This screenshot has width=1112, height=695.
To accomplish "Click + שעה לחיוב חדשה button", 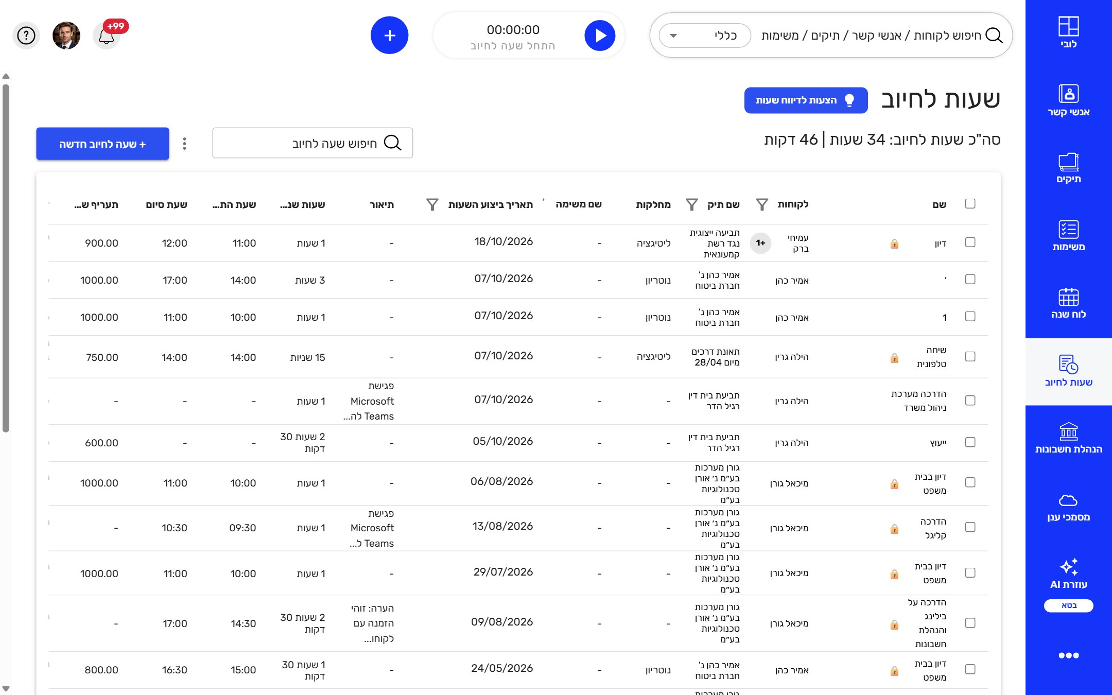I will pyautogui.click(x=102, y=144).
